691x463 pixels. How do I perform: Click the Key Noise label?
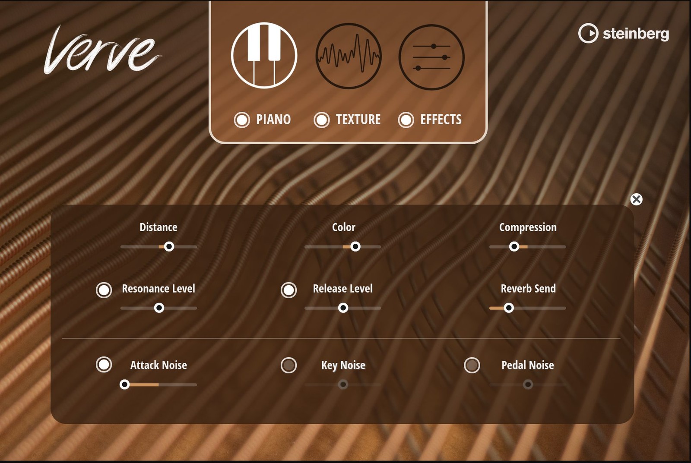click(x=343, y=366)
